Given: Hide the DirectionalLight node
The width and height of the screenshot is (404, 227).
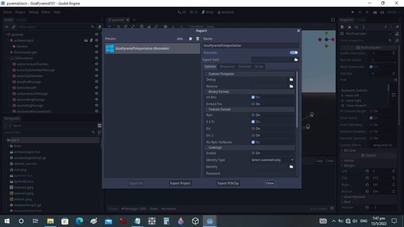Looking at the screenshot, I should pos(97,52).
